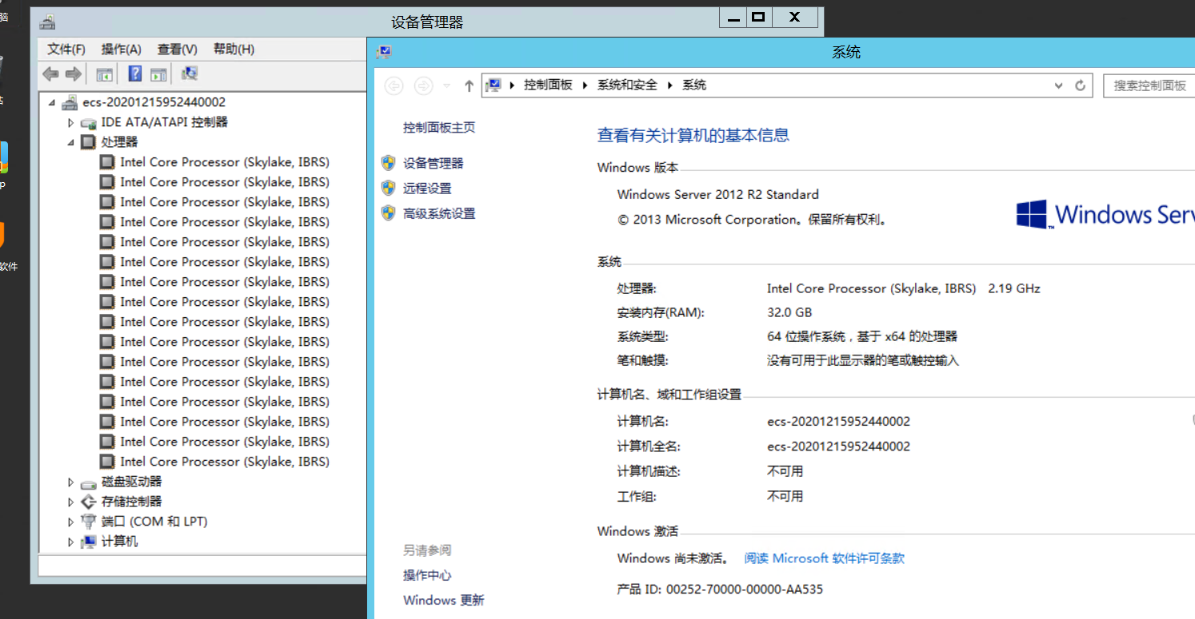This screenshot has height=619, width=1195.
Task: Collapse the 处理器 category node
Action: pos(71,142)
